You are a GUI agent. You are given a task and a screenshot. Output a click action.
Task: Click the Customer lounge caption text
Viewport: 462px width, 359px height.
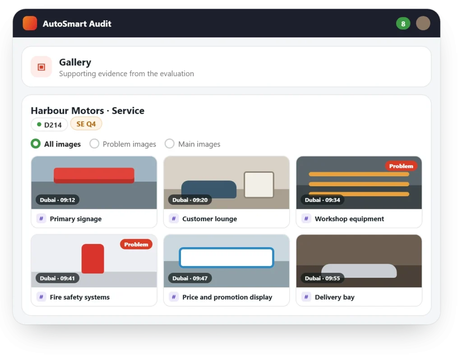pyautogui.click(x=209, y=219)
